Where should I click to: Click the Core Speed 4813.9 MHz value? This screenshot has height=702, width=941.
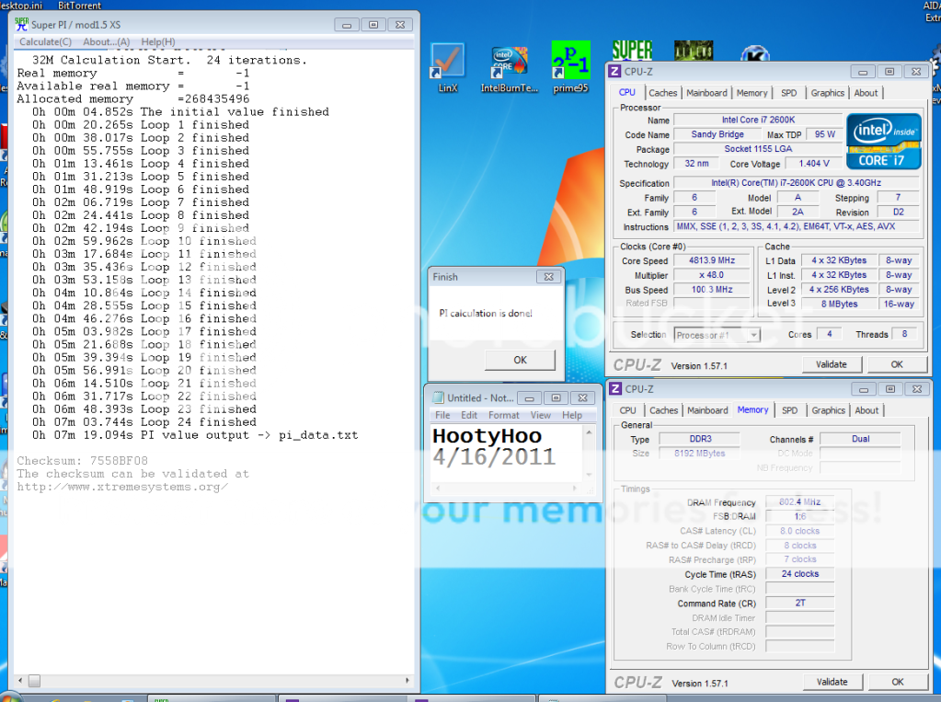point(711,260)
